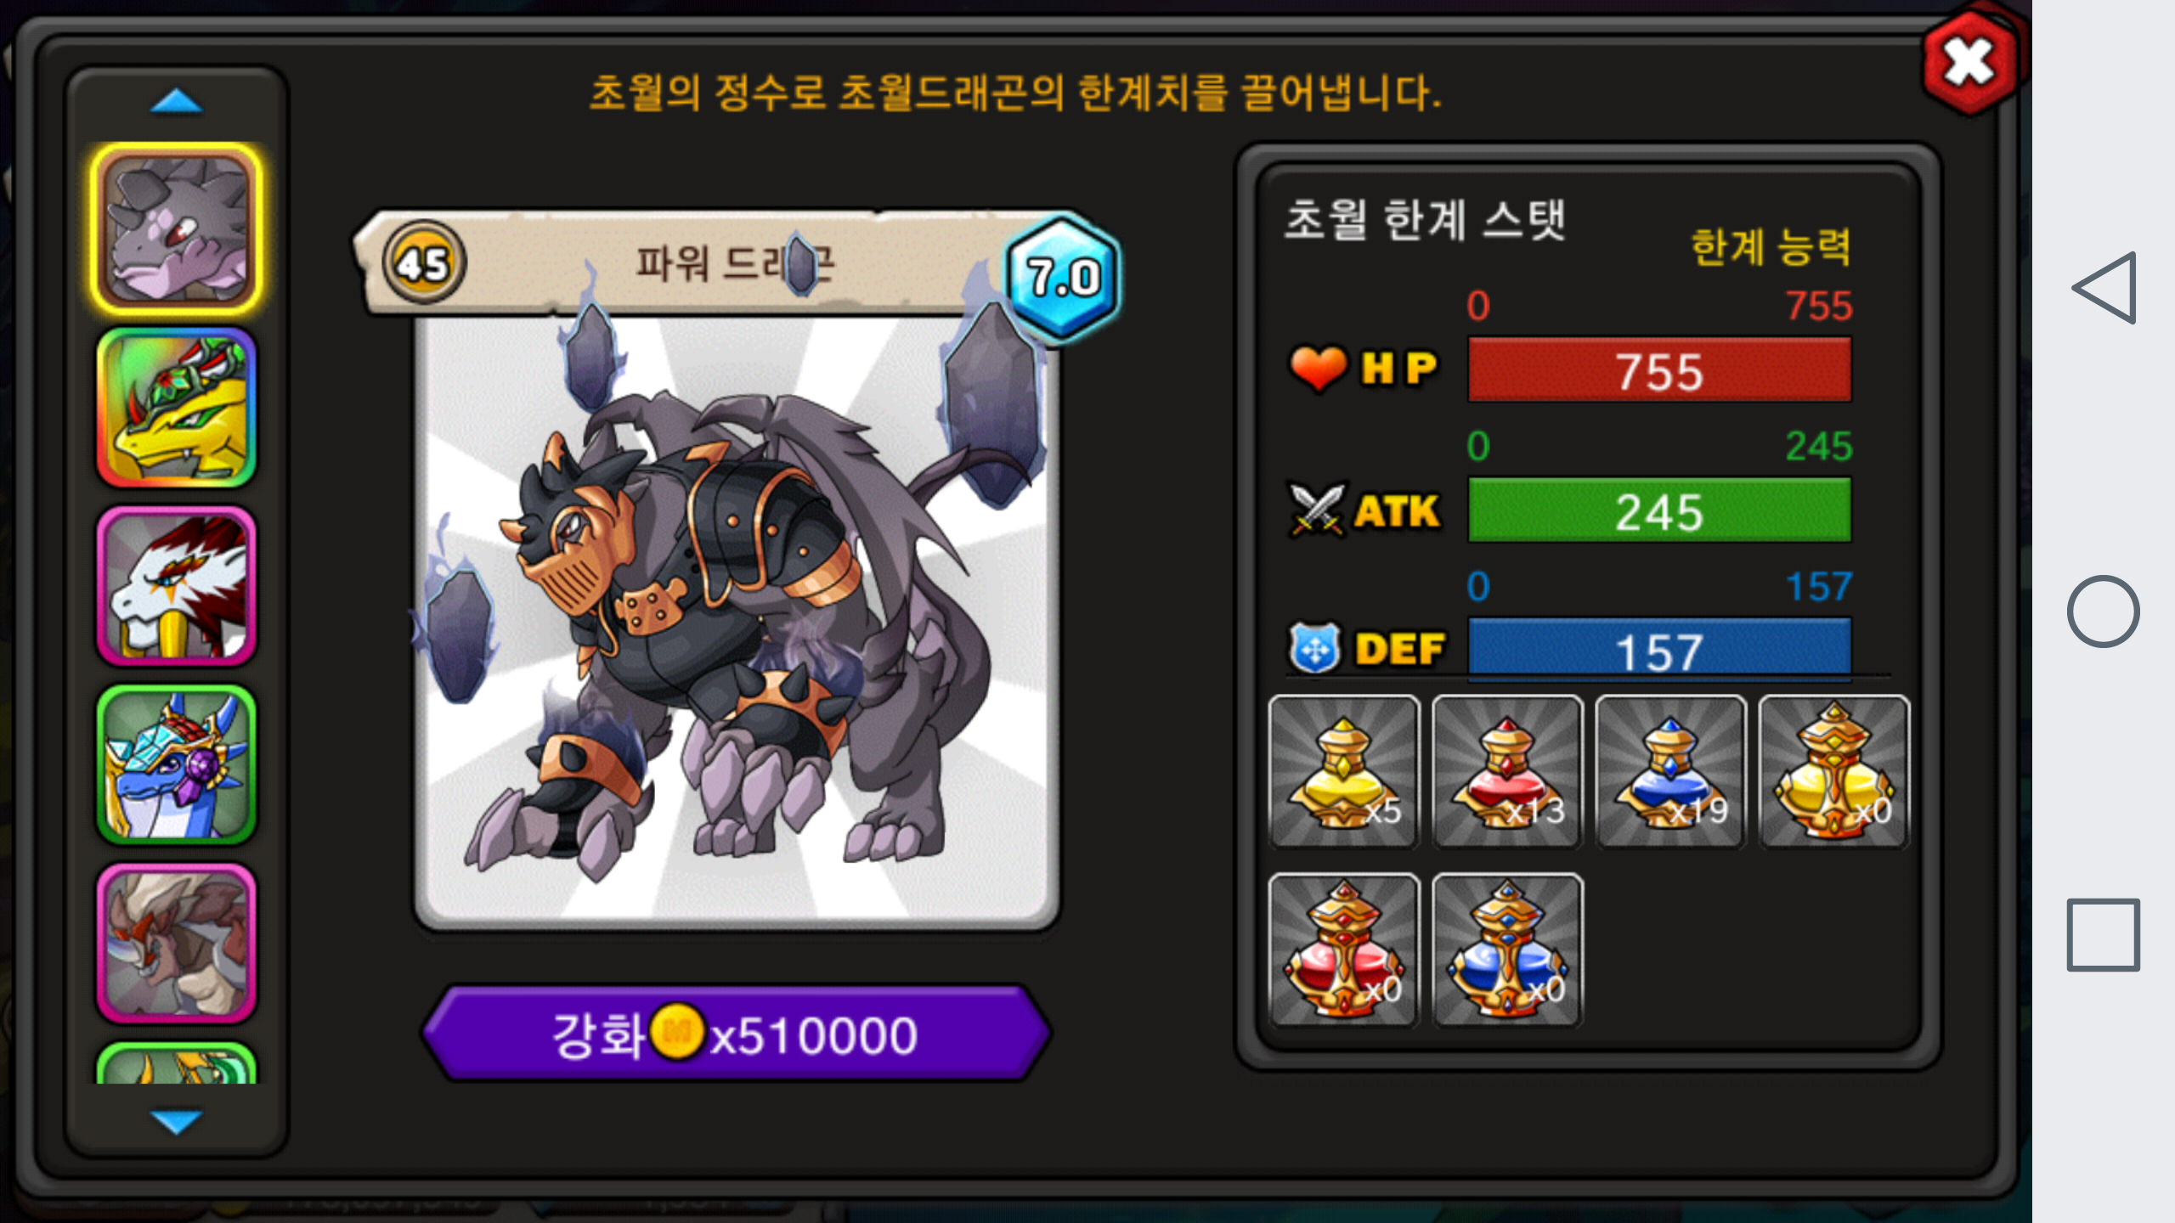Image resolution: width=2175 pixels, height=1223 pixels.
Task: Select the large blue essence potion x0
Action: point(1507,950)
